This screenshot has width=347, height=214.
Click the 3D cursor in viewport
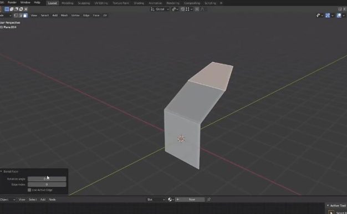(x=181, y=139)
